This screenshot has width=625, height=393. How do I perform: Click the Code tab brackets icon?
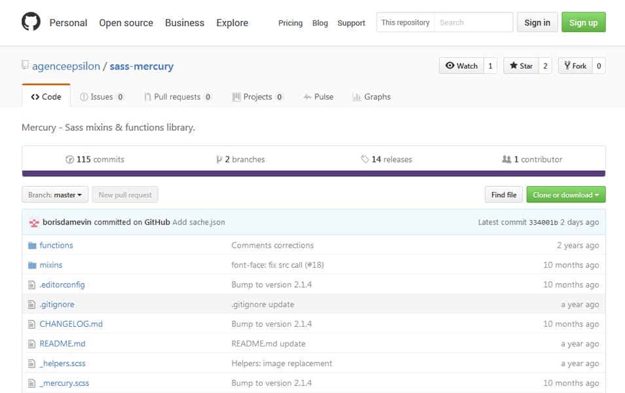click(35, 97)
